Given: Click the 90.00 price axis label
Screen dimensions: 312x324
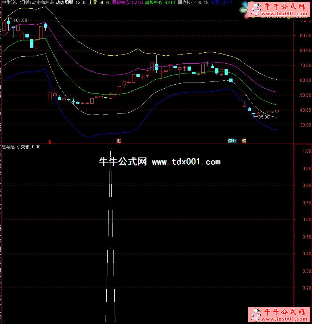Looking at the screenshot, I should click(305, 36).
